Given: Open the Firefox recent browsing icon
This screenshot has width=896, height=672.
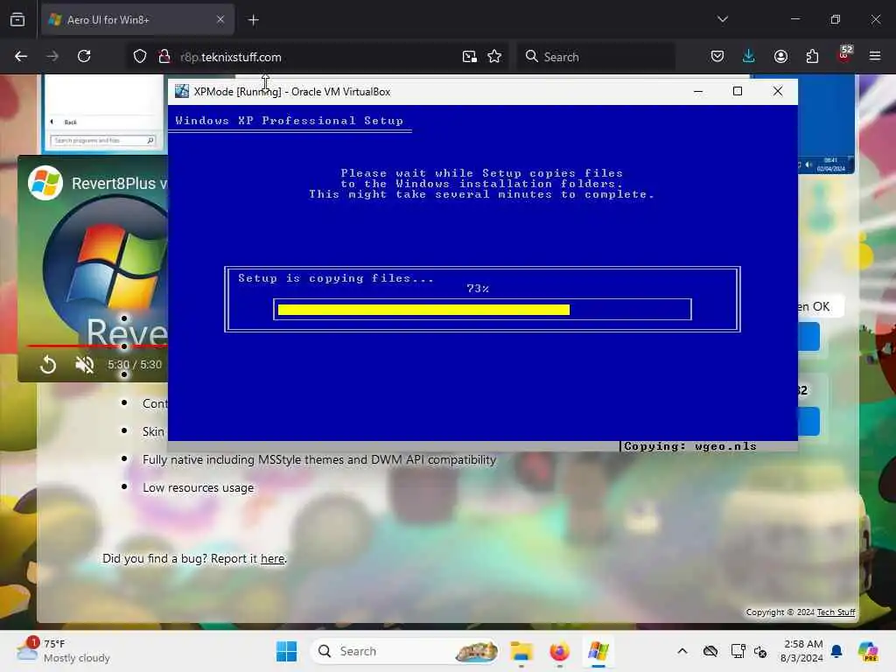Looking at the screenshot, I should point(17,20).
